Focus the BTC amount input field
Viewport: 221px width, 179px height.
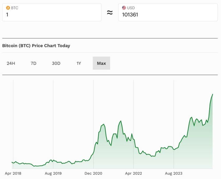click(x=52, y=15)
